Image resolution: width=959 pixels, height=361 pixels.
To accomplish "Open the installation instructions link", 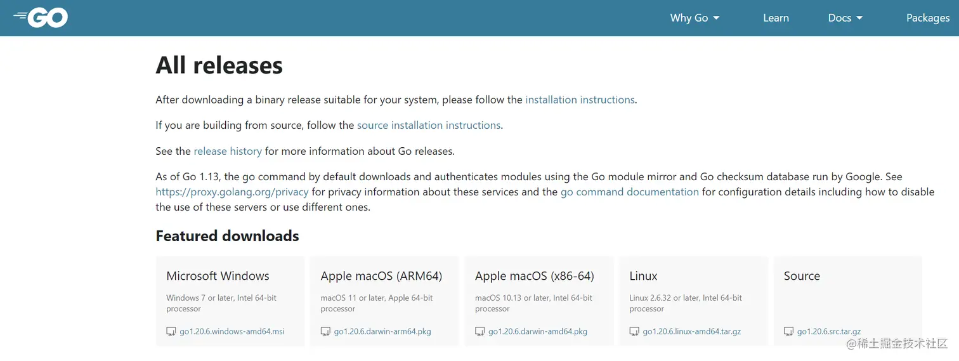I will click(580, 100).
